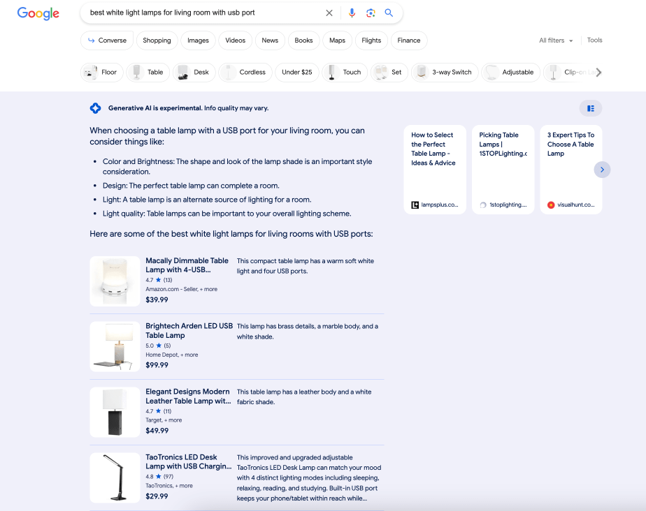
Task: Open Google Lens image search icon
Action: (370, 13)
